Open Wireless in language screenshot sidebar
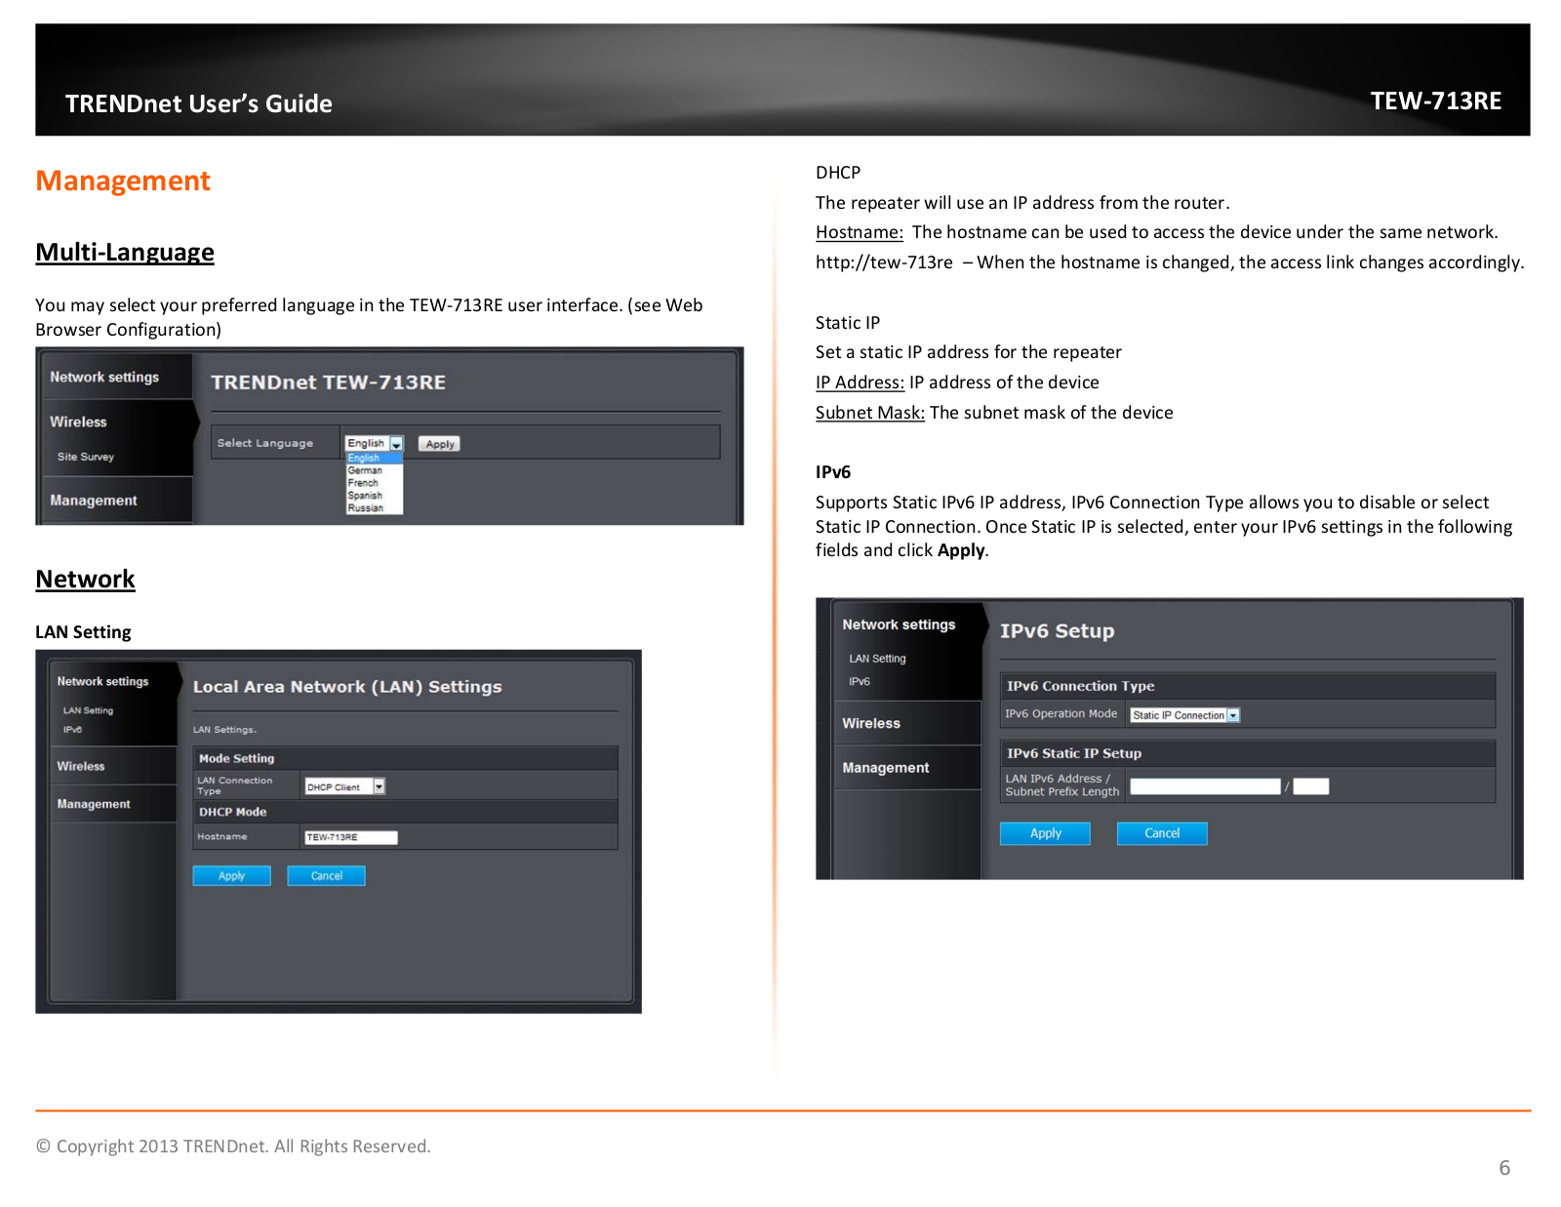 coord(78,422)
